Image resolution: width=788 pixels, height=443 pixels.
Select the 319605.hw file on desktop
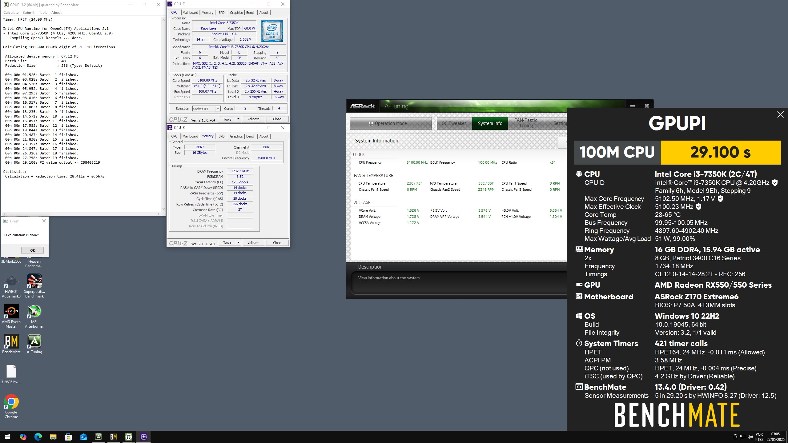pos(11,374)
